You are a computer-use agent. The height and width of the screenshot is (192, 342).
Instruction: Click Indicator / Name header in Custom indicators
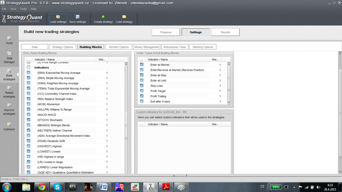(x=178, y=124)
